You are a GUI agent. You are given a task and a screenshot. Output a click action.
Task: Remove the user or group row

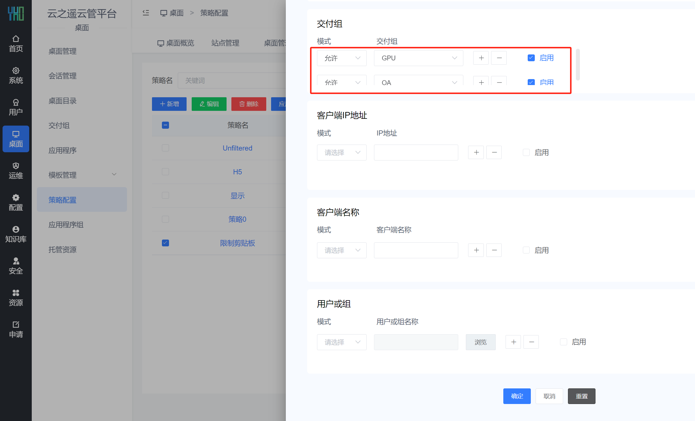click(x=531, y=342)
